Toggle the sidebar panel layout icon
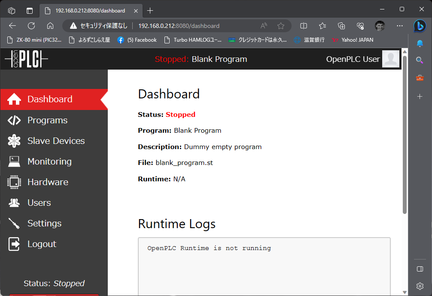Image resolution: width=432 pixels, height=296 pixels. (x=420, y=269)
